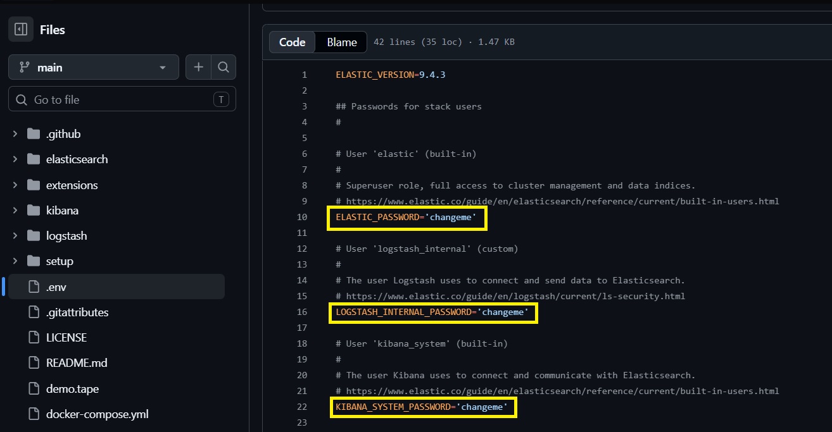Image resolution: width=832 pixels, height=432 pixels.
Task: Click the .gitattributes file icon
Action: (34, 312)
